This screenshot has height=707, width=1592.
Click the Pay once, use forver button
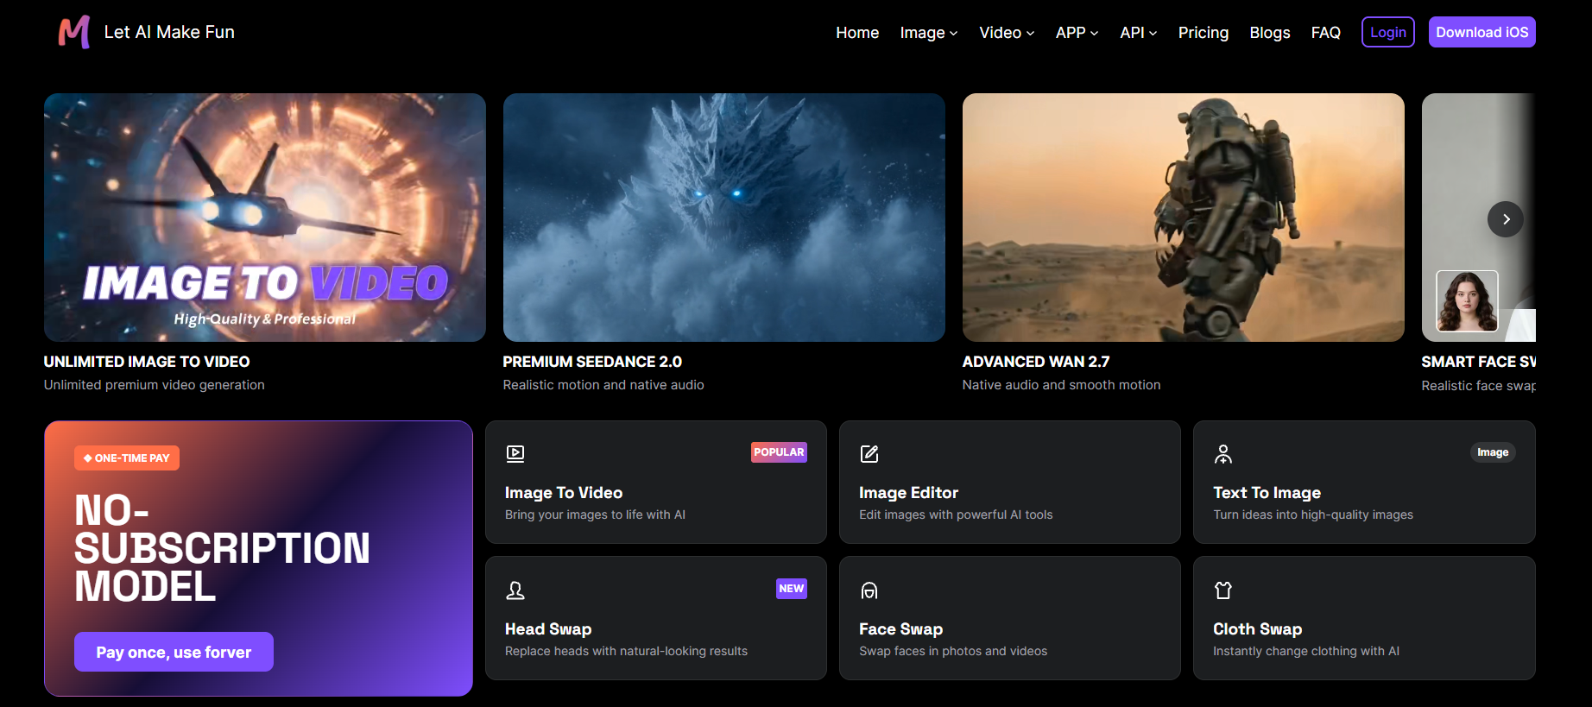[174, 652]
